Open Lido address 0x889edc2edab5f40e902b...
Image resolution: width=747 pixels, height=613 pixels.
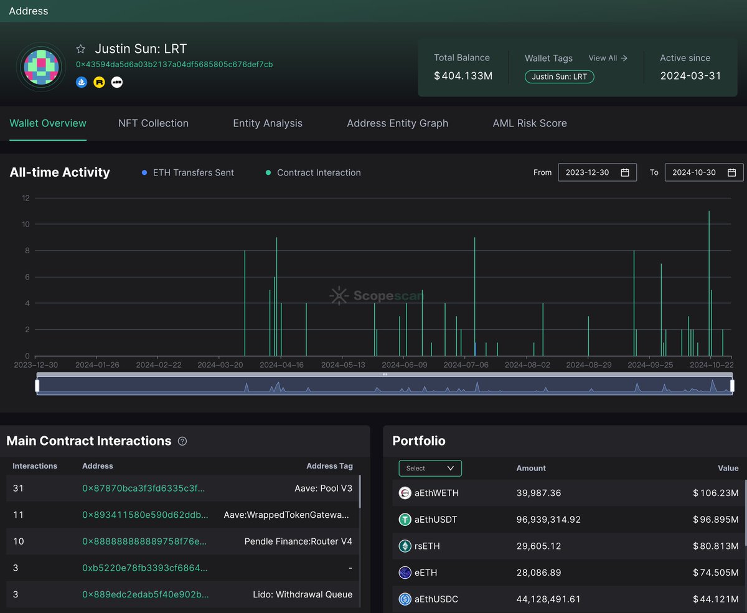tap(145, 594)
